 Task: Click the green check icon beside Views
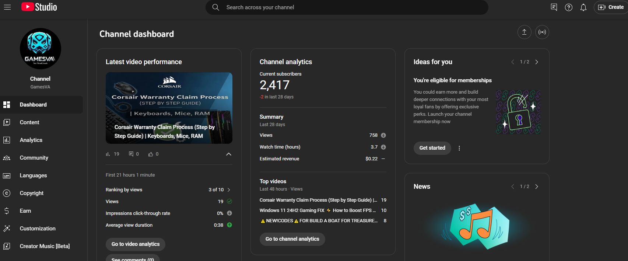pyautogui.click(x=229, y=201)
